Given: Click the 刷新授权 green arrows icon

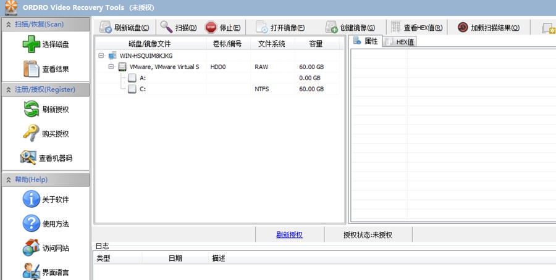Looking at the screenshot, I should click(x=32, y=109).
